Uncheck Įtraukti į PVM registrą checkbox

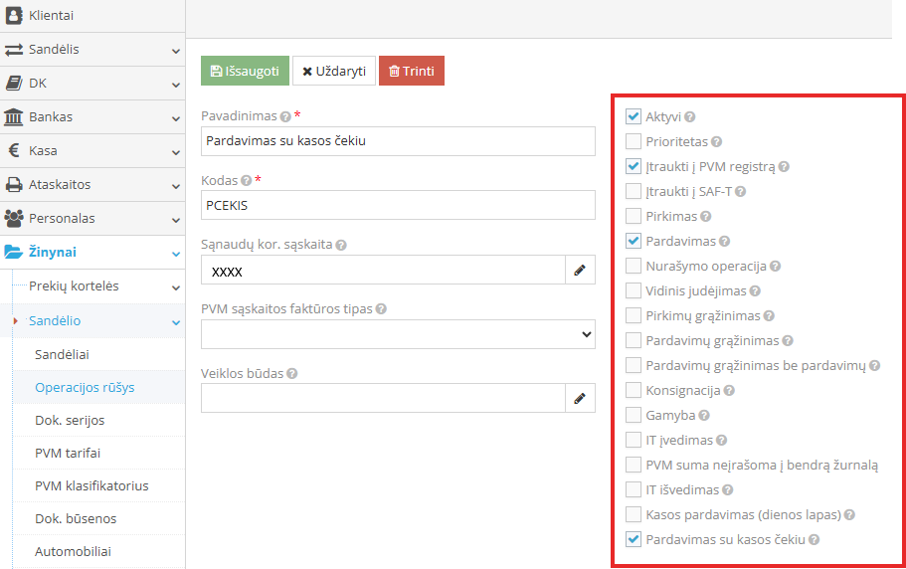[634, 166]
